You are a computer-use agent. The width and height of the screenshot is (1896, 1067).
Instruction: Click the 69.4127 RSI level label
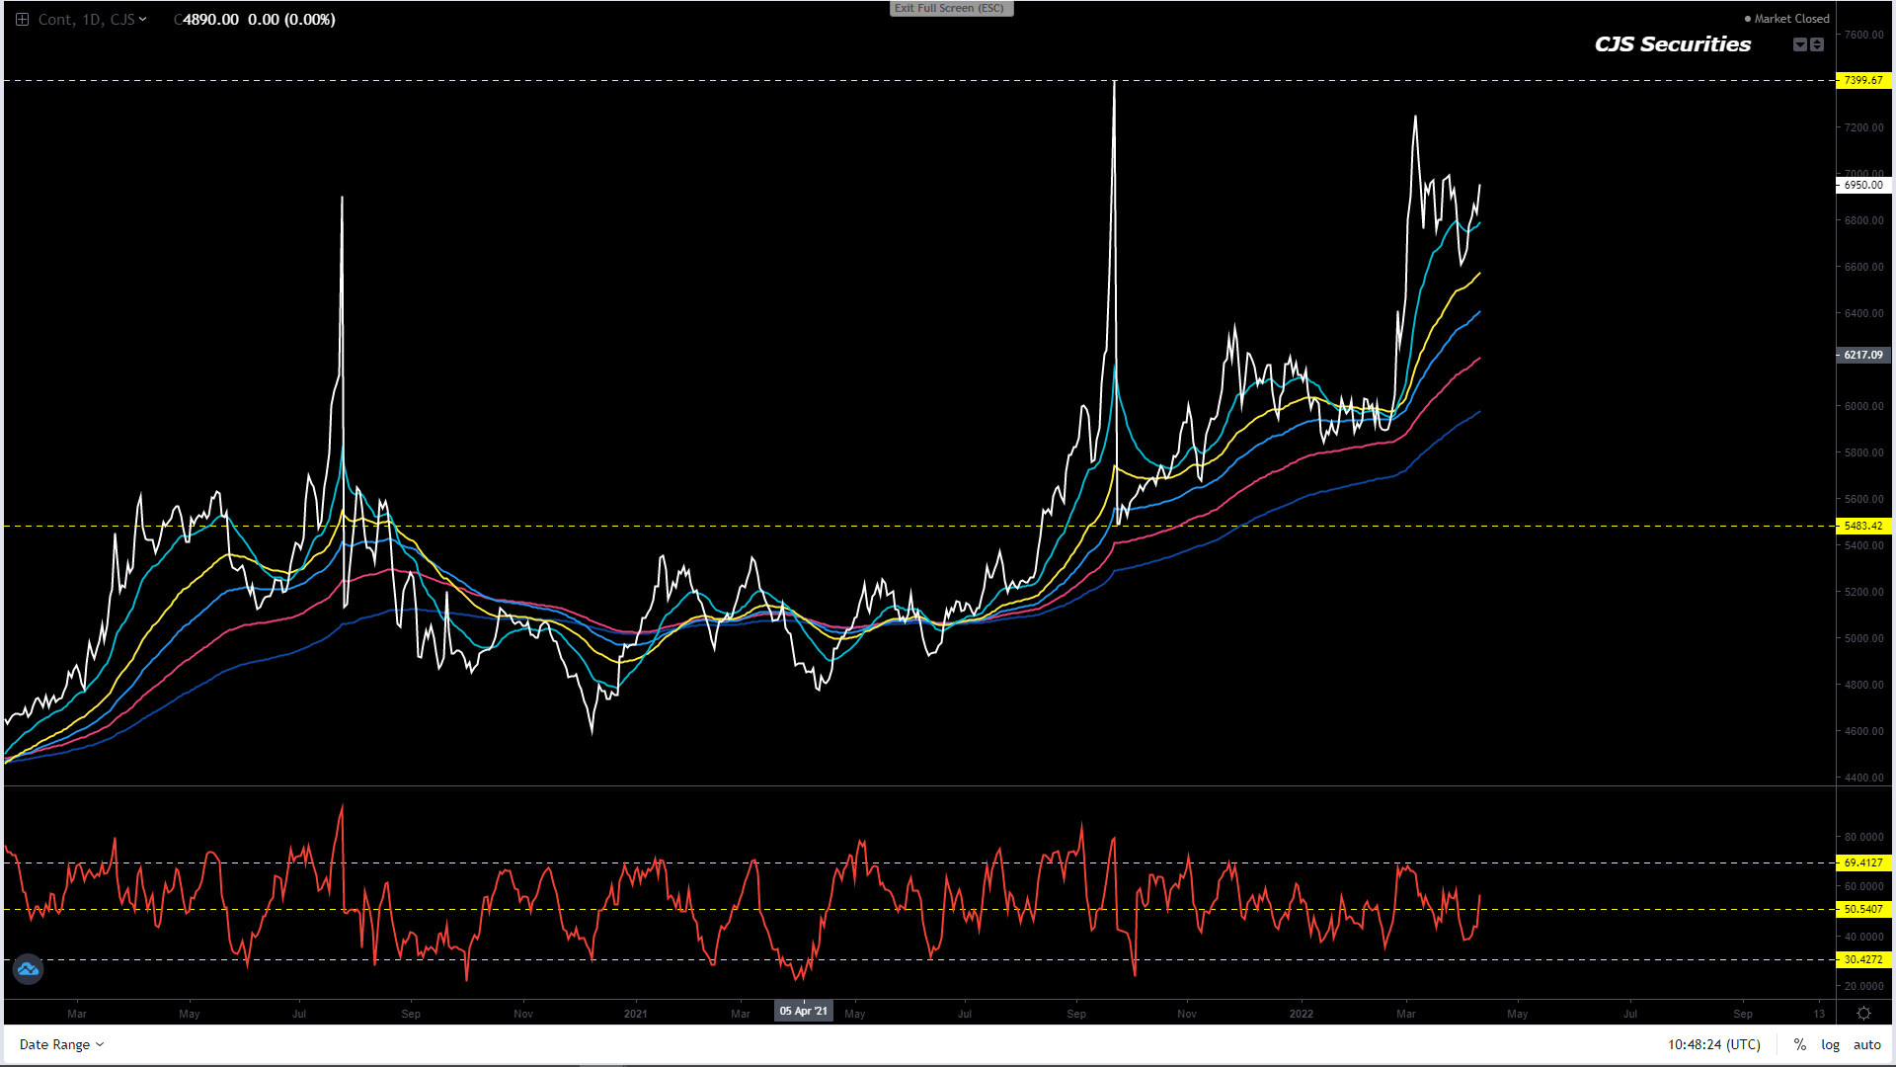point(1862,862)
